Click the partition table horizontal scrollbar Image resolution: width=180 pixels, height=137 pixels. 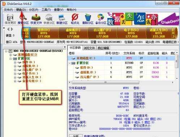[x=106, y=83]
